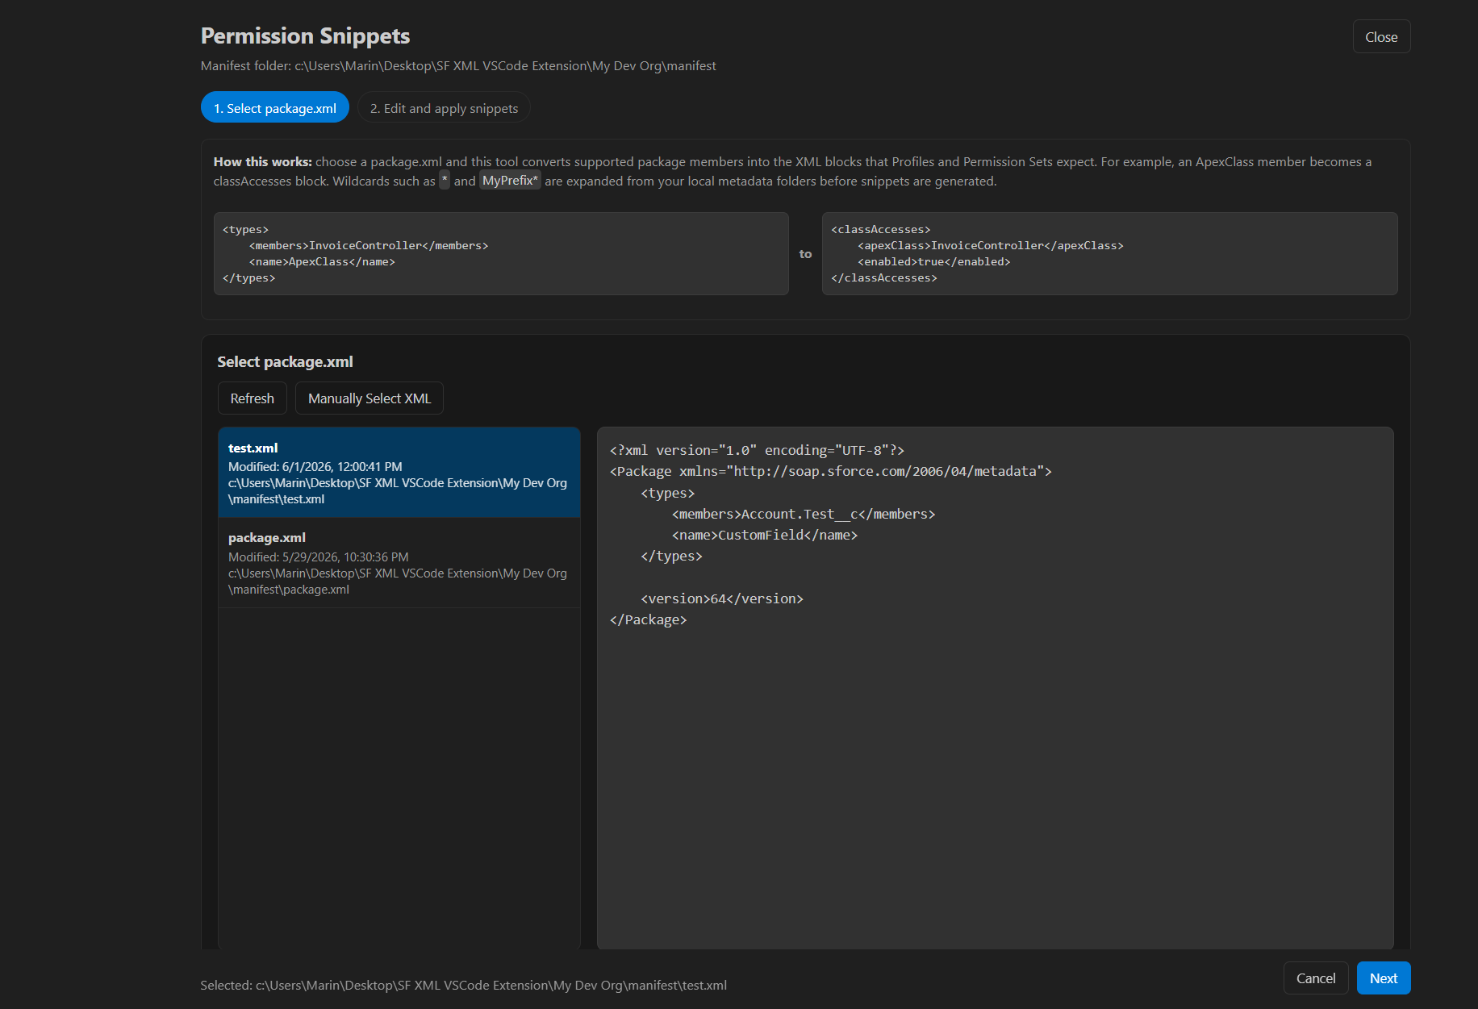This screenshot has width=1478, height=1009.
Task: Click the Selected file path status text
Action: tap(464, 986)
